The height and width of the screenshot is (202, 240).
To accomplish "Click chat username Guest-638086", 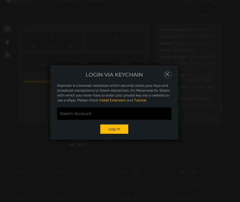I will click(x=173, y=30).
